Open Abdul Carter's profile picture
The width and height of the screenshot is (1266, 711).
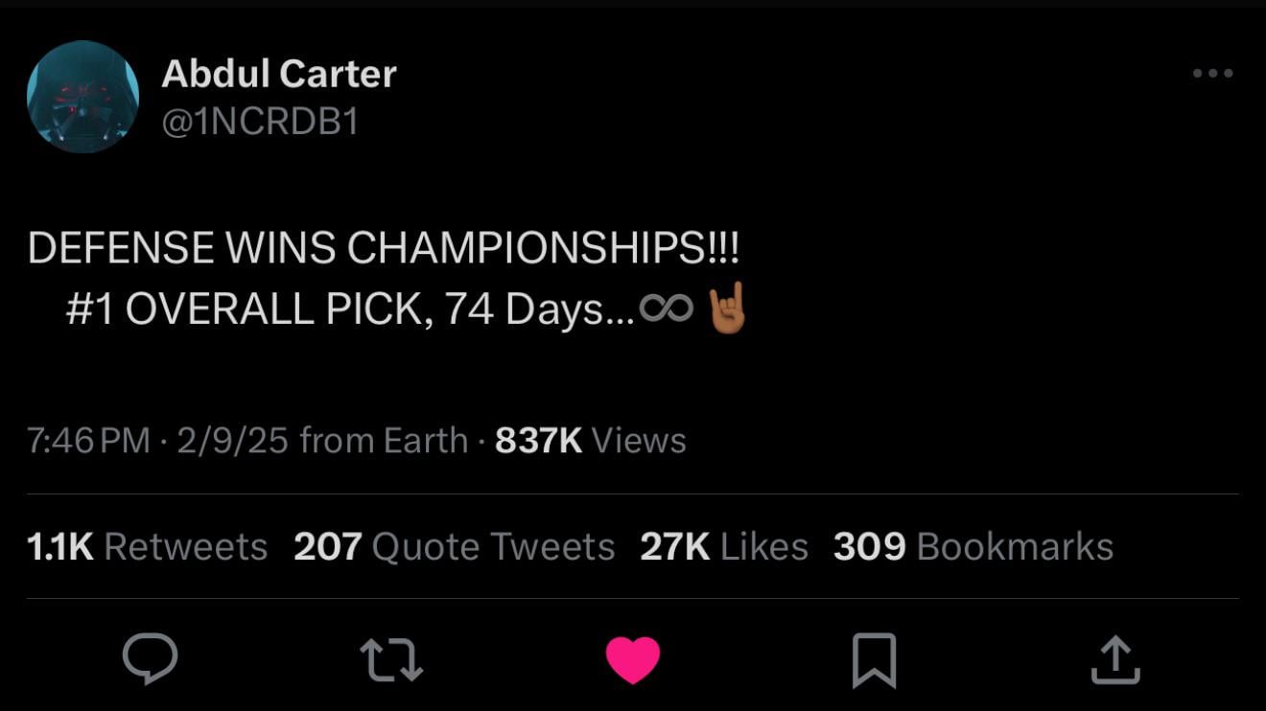point(82,97)
